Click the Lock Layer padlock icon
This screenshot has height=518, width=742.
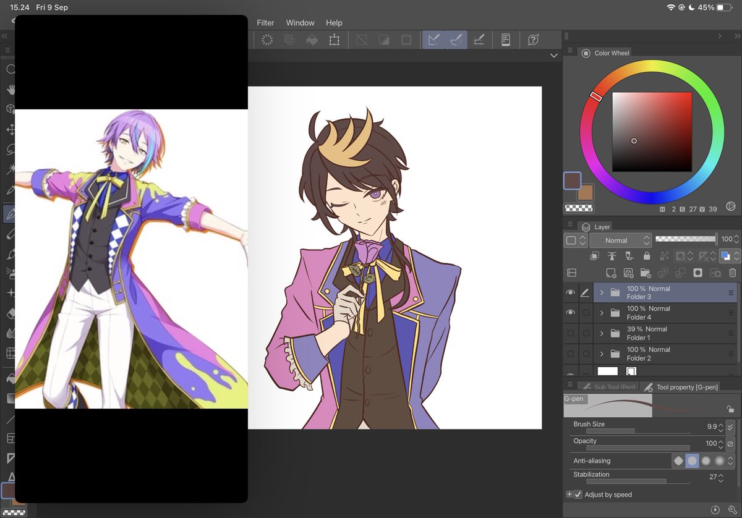647,255
